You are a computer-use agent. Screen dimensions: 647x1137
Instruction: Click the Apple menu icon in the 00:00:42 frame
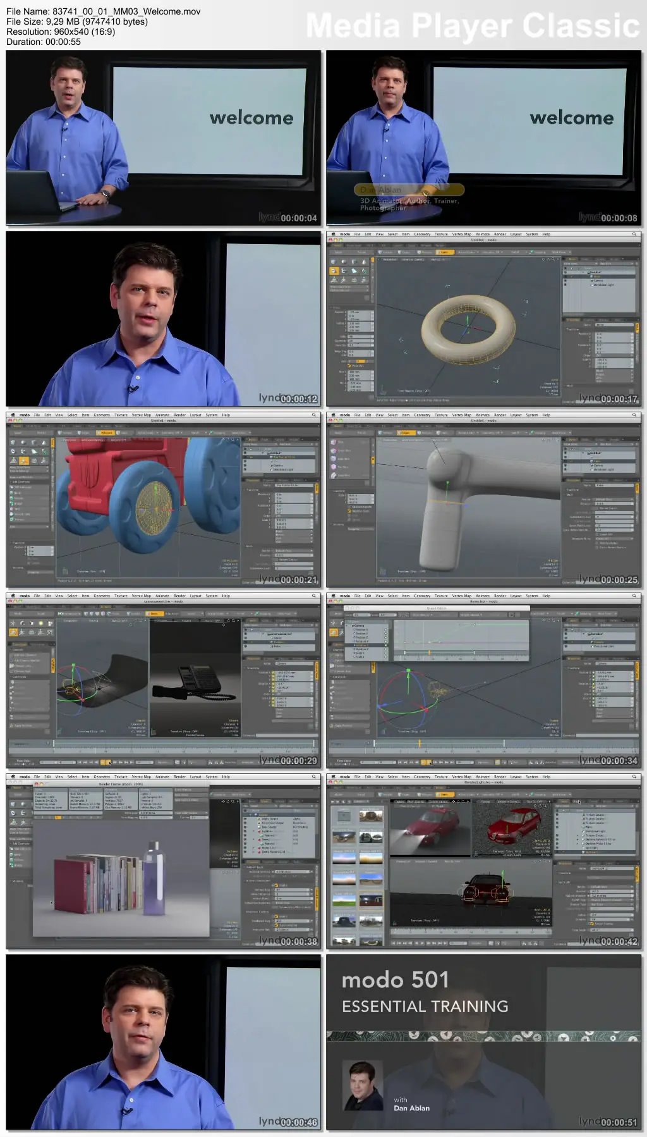pos(333,777)
